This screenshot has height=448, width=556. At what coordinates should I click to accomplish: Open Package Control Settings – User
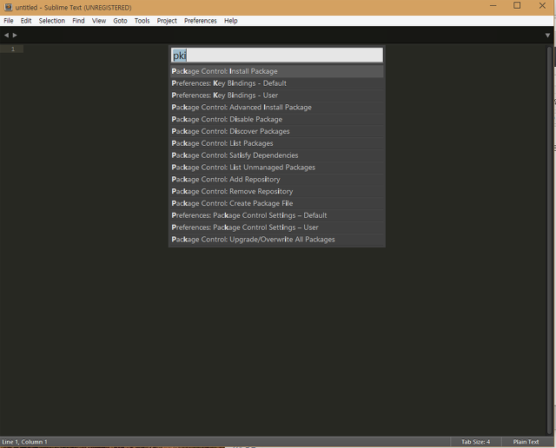[x=277, y=227]
